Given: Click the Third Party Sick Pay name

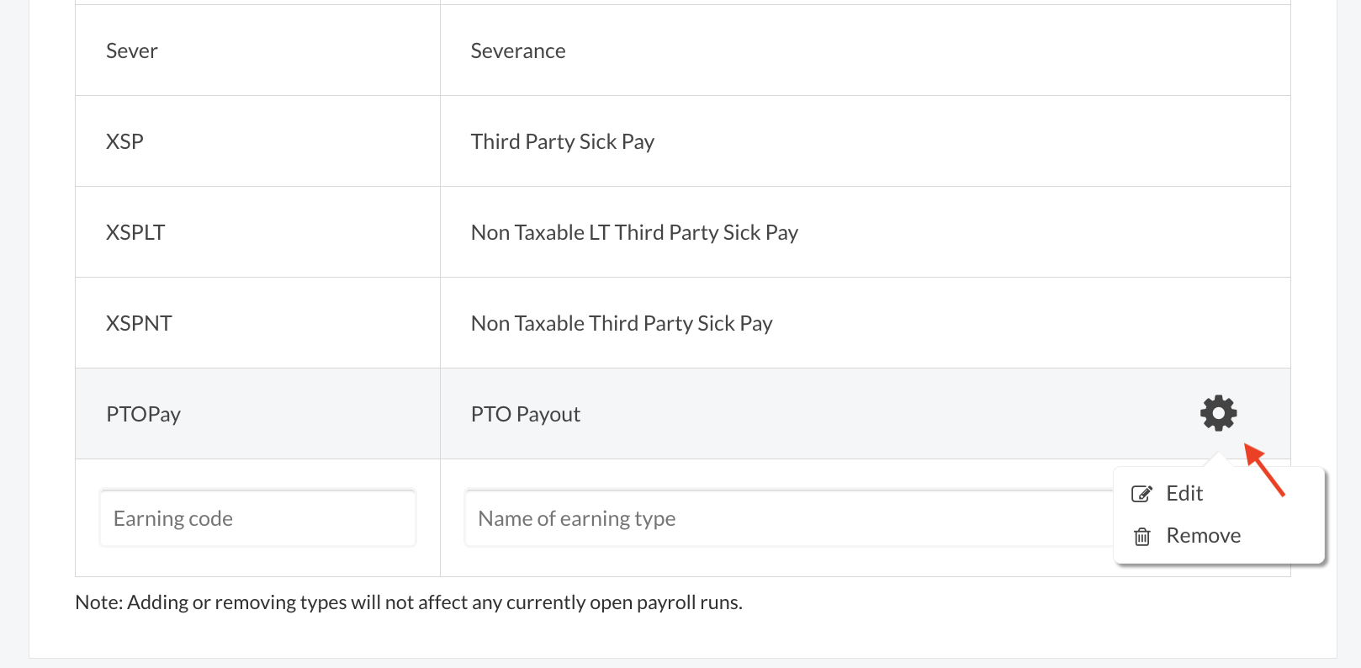Looking at the screenshot, I should click(x=562, y=141).
